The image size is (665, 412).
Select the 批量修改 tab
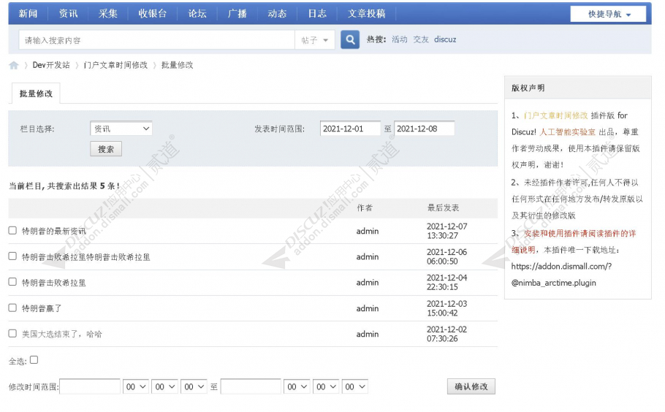[x=36, y=94]
